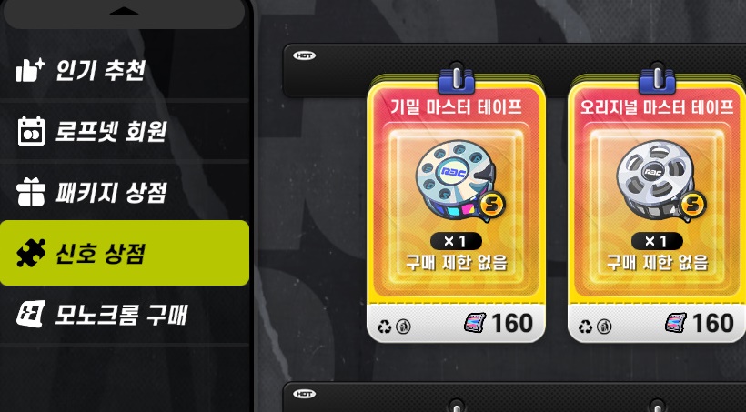This screenshot has width=746, height=412.
Task: Click the gift box icon beside 패키지 상점
Action: (30, 192)
